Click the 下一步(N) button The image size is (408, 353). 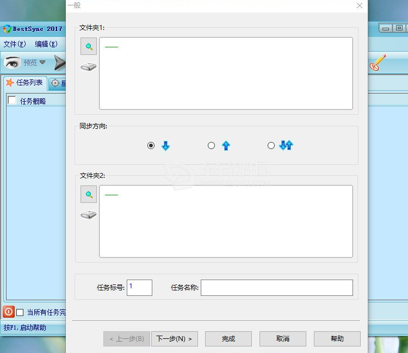(175, 339)
